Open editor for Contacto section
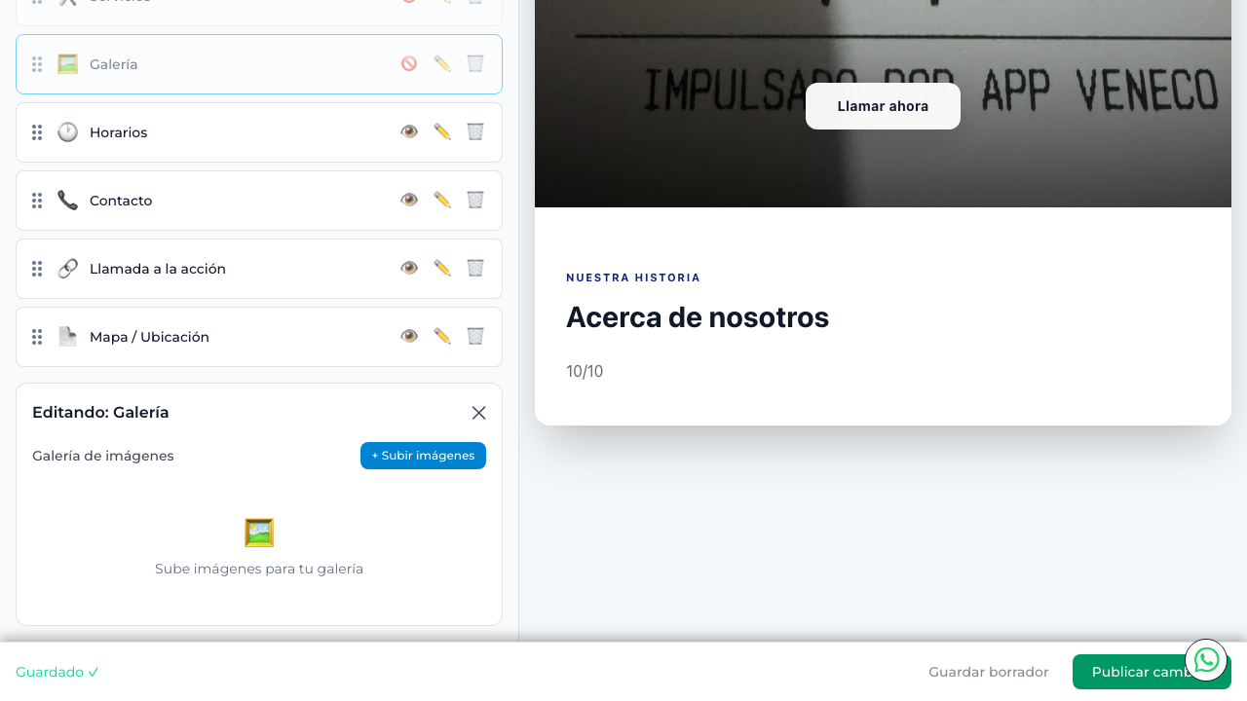Image resolution: width=1247 pixels, height=701 pixels. [442, 200]
